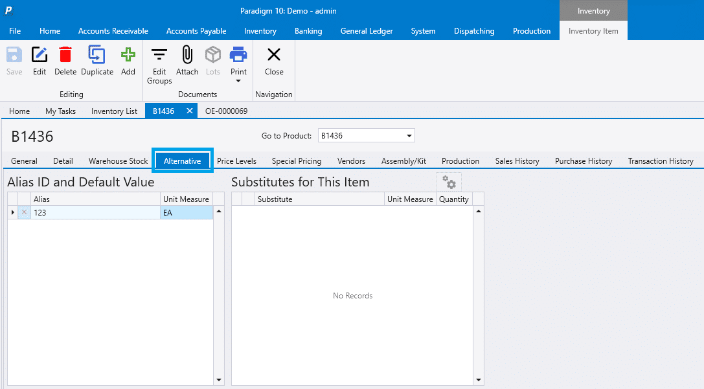This screenshot has height=389, width=704.
Task: Select the alias cell containing 123
Action: click(x=95, y=213)
